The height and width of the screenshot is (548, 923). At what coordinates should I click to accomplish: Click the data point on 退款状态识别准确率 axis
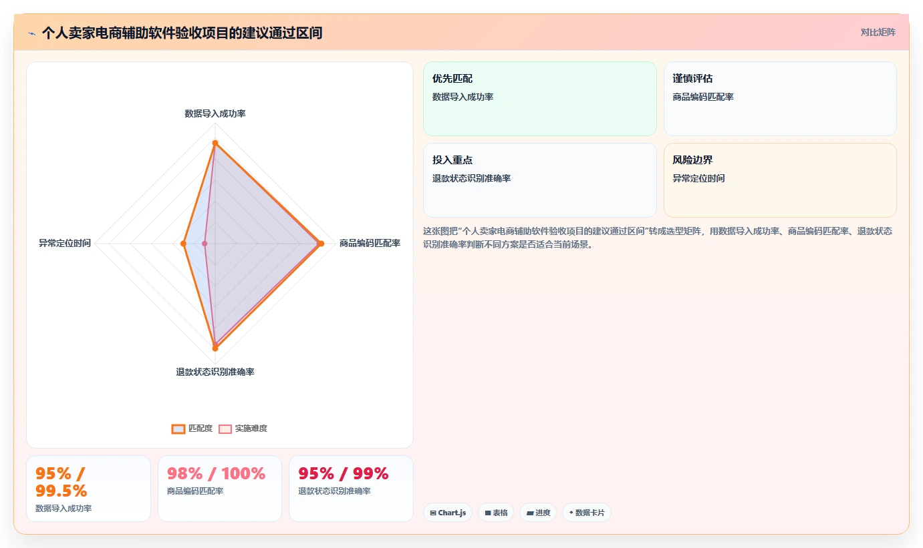point(215,347)
